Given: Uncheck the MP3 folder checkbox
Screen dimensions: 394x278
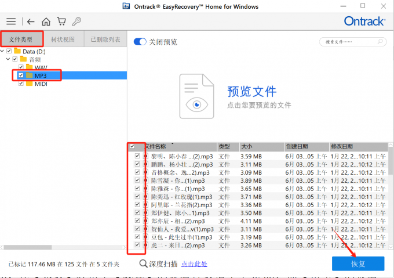Looking at the screenshot, I should coord(21,75).
